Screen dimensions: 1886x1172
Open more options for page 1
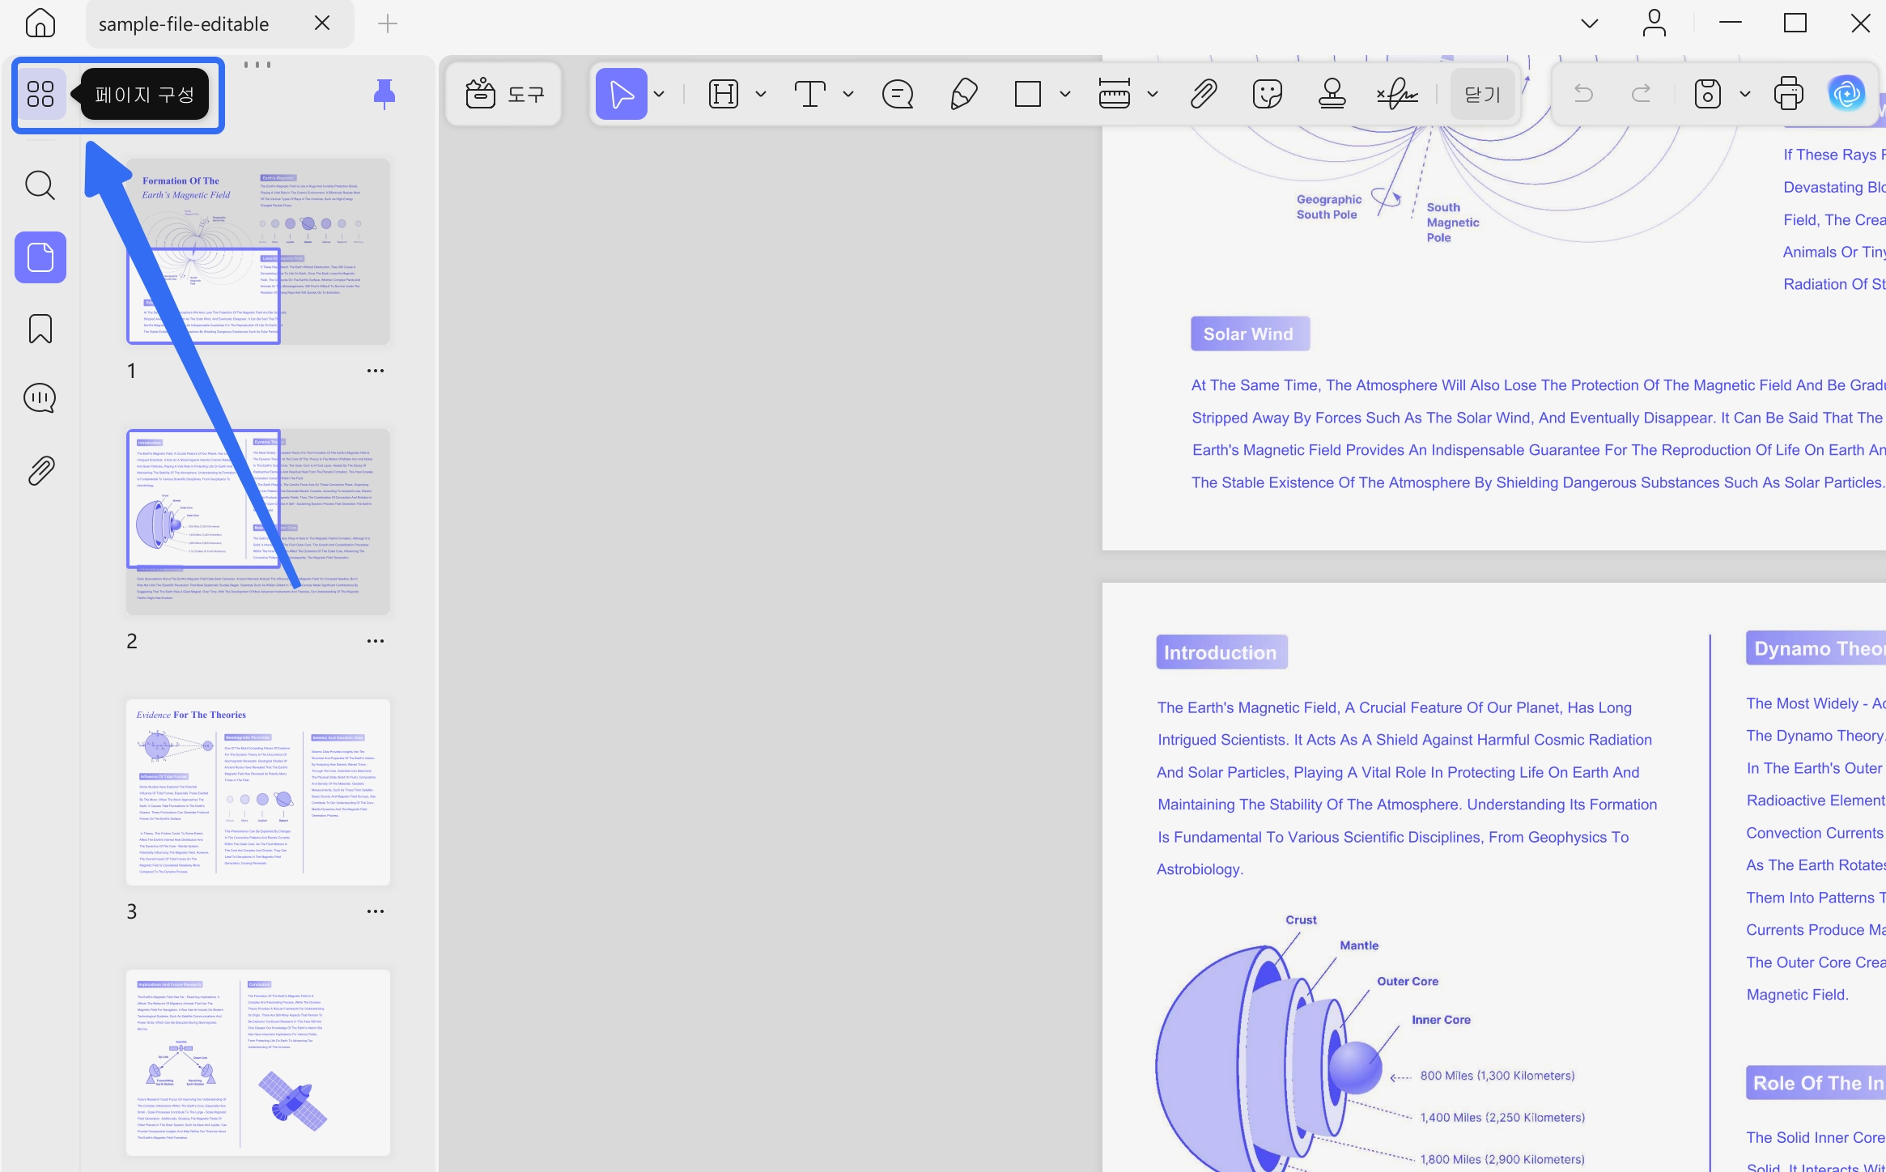(x=376, y=371)
